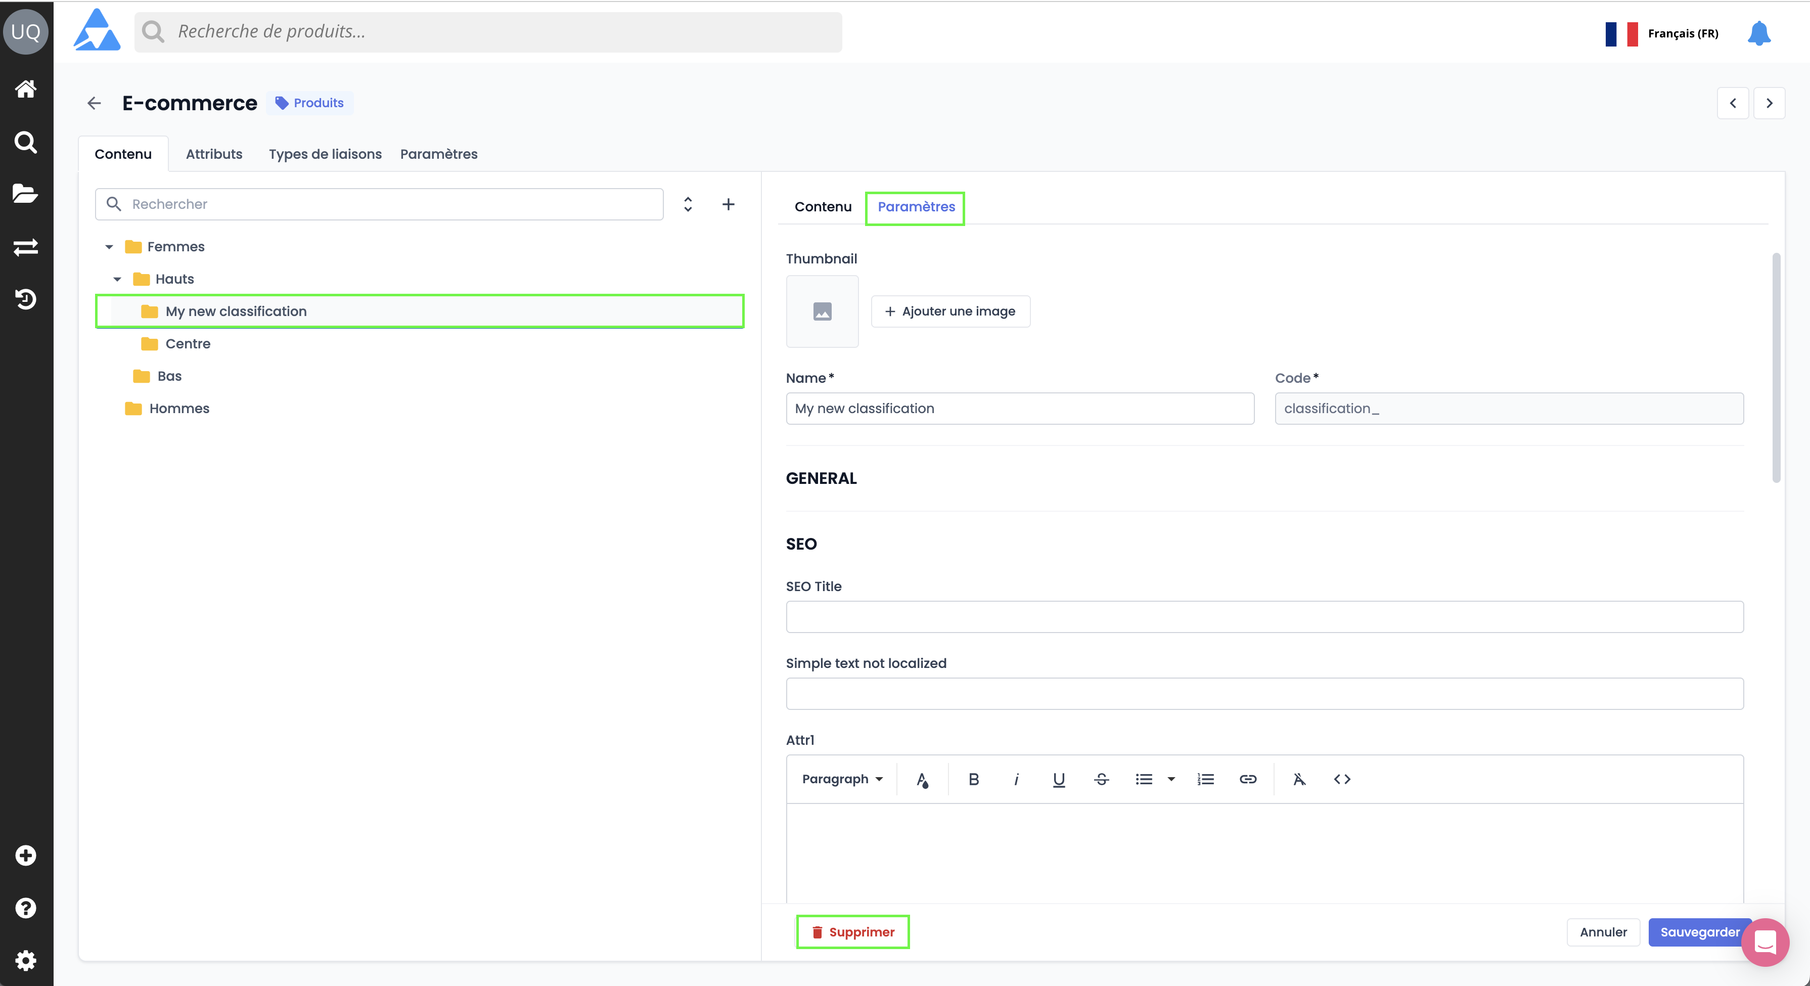
Task: Select the detail panel Paramètres tab
Action: (916, 207)
